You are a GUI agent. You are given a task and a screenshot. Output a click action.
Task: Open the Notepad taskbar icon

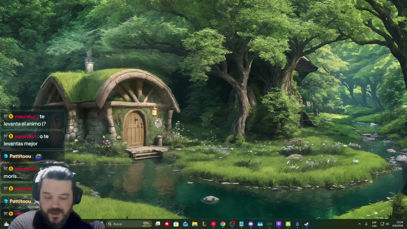coord(241,224)
